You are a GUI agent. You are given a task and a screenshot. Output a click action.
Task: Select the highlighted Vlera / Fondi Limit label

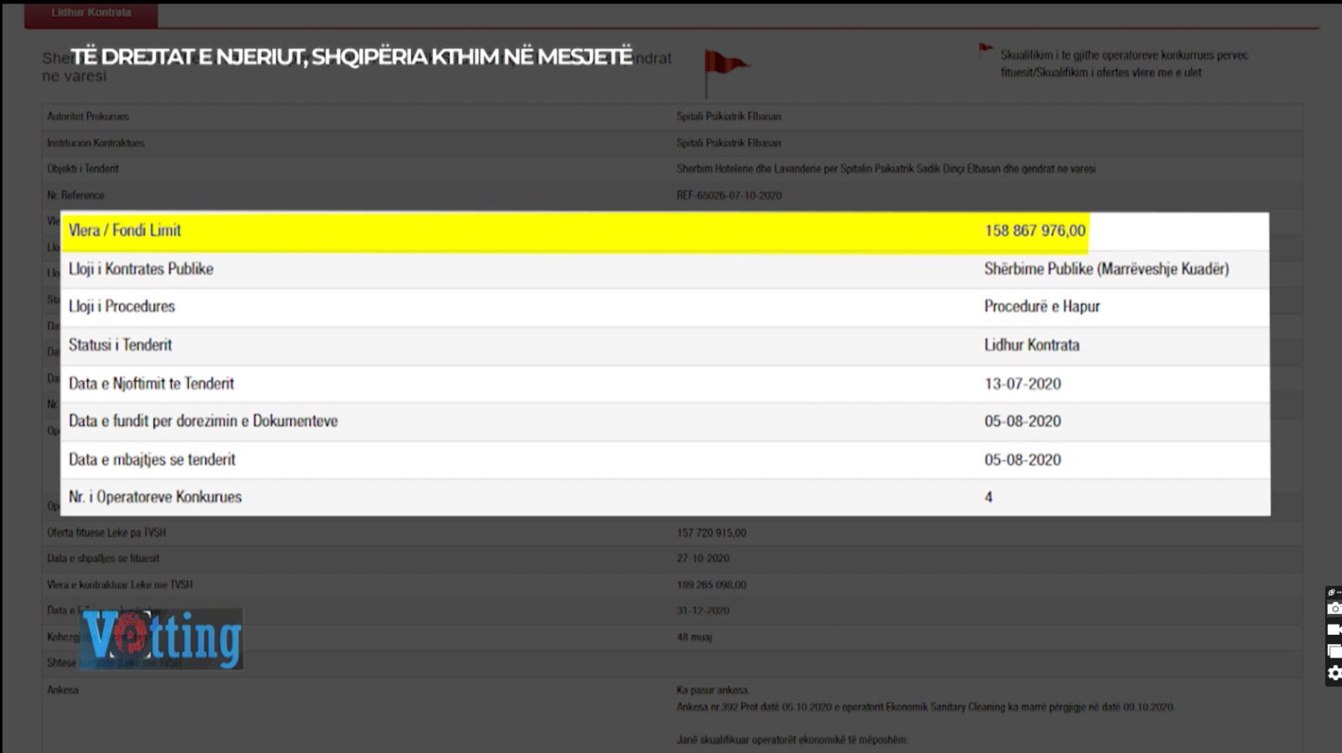(x=124, y=231)
